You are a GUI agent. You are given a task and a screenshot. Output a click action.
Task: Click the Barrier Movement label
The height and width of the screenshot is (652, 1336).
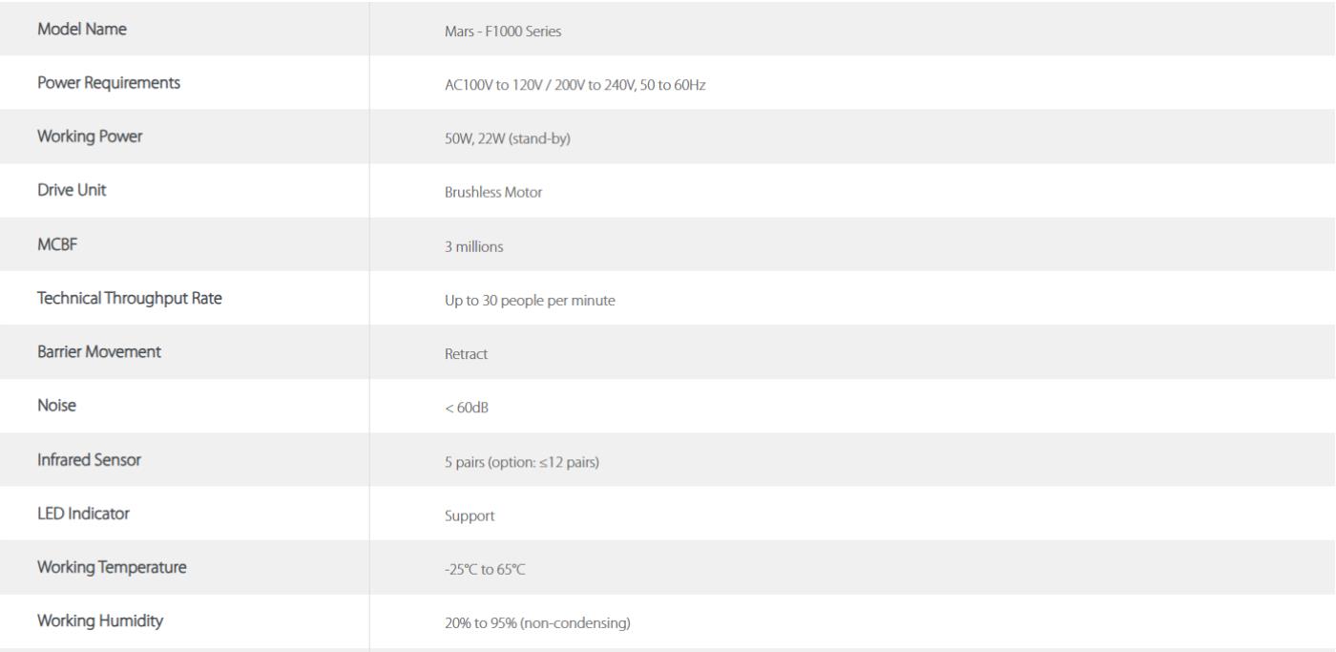click(99, 351)
